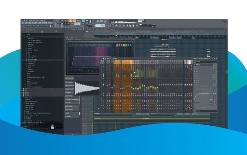Screen dimensions: 247x155
Task: Disable the orange 3-2-1 countdown button
Action: (x=70, y=21)
